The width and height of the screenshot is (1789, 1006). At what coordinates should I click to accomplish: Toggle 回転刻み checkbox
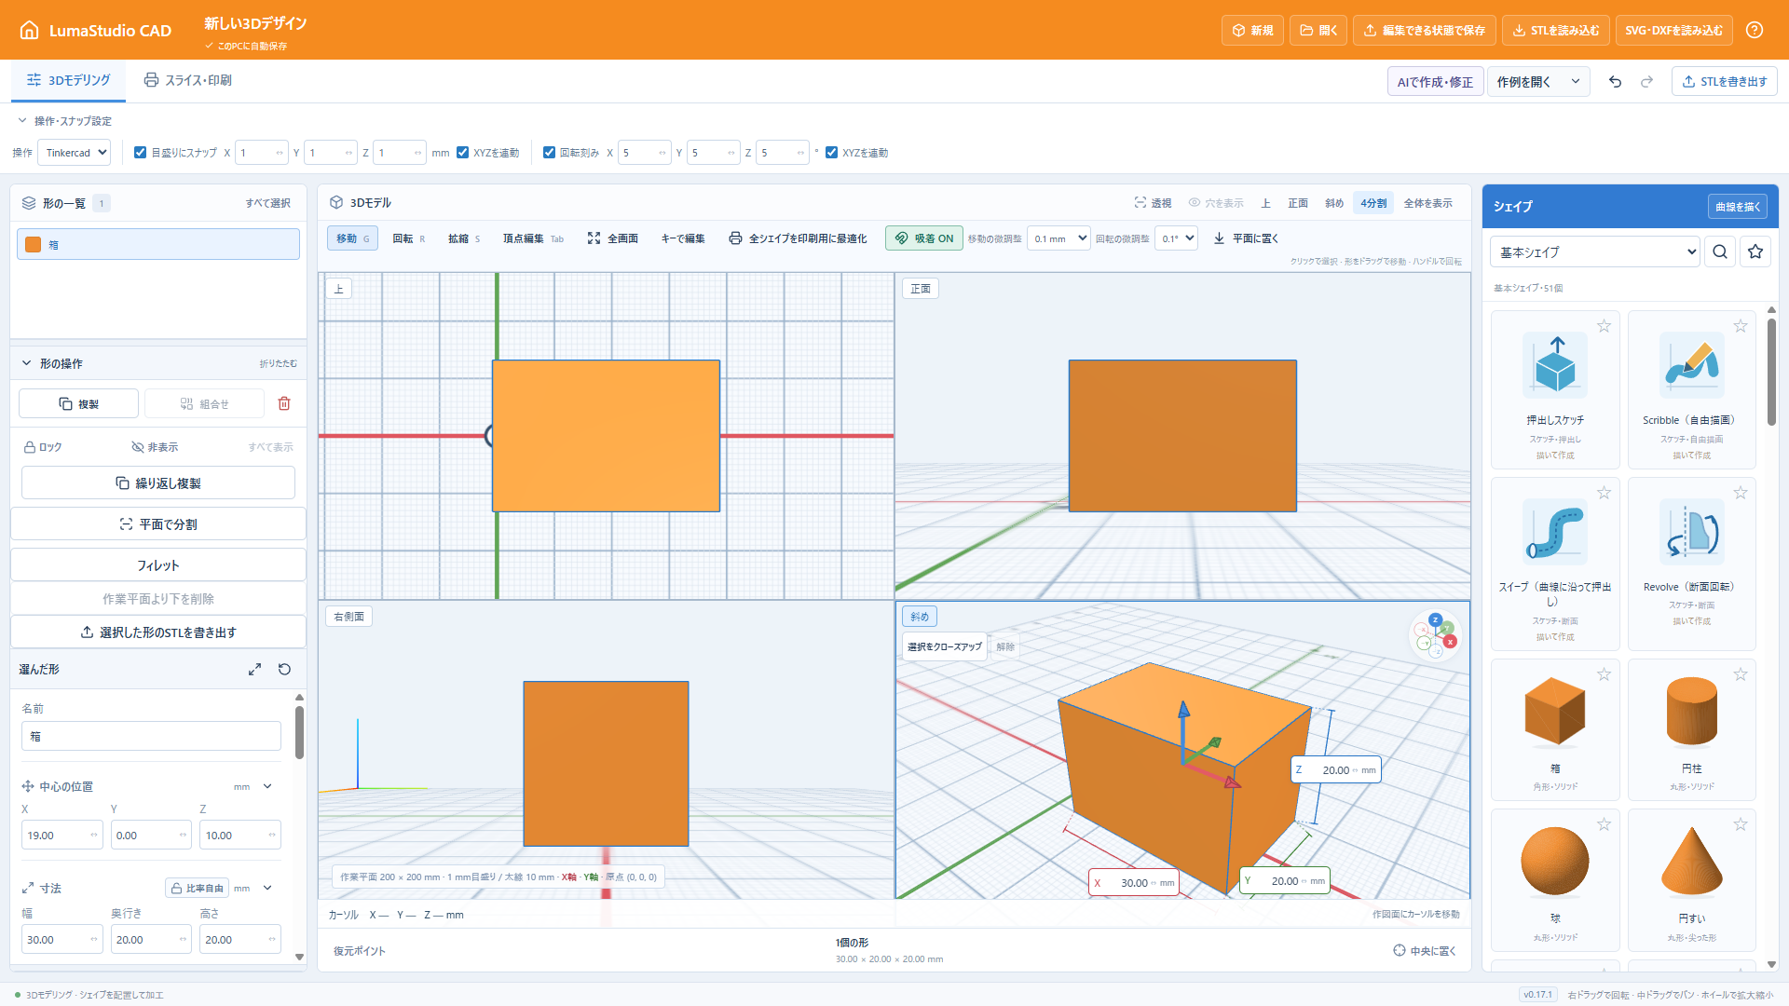(x=549, y=153)
